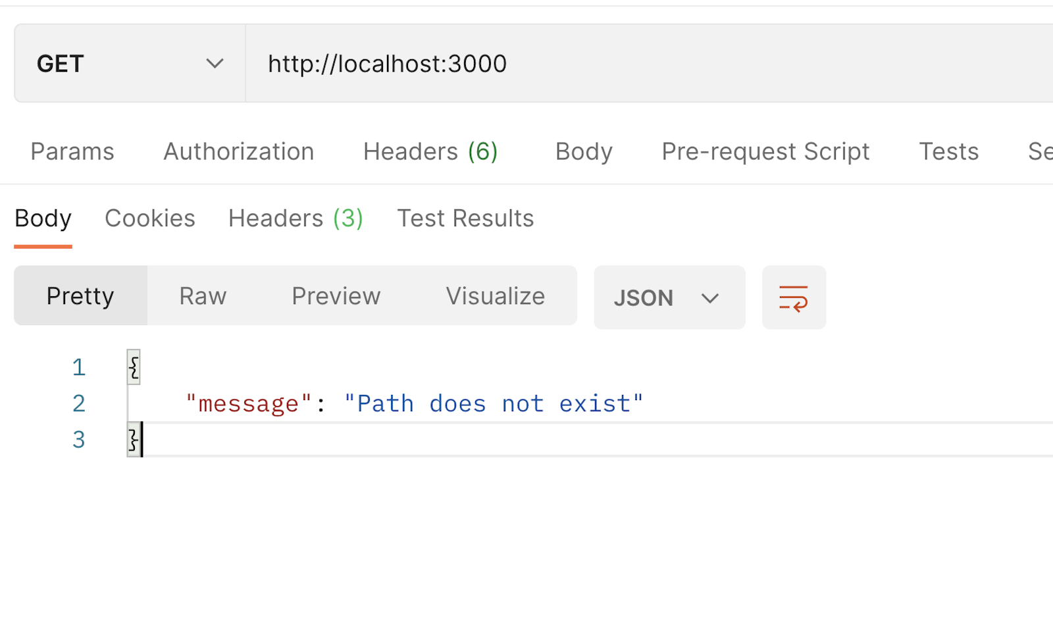Open the response Headers (3) tab
This screenshot has width=1053, height=641.
tap(295, 218)
